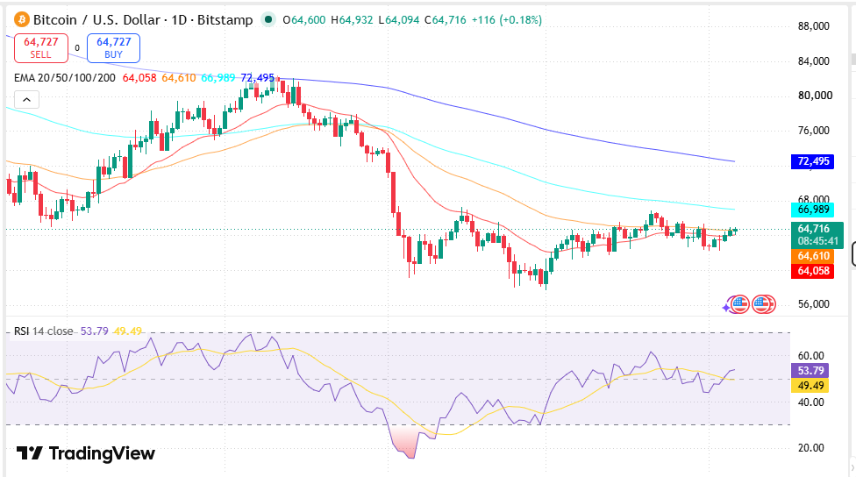Select the RSI 14 close indicator legend
Viewport: 856px width, 477px height.
click(x=44, y=331)
